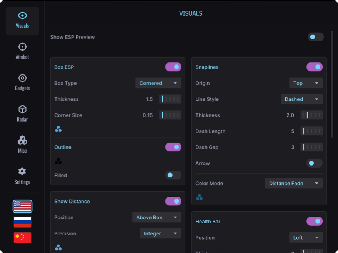Click the Corner Size value 0.15

coord(148,115)
